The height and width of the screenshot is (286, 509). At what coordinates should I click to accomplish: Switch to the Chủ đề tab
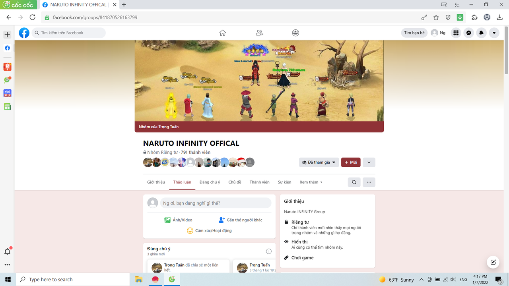point(235,182)
